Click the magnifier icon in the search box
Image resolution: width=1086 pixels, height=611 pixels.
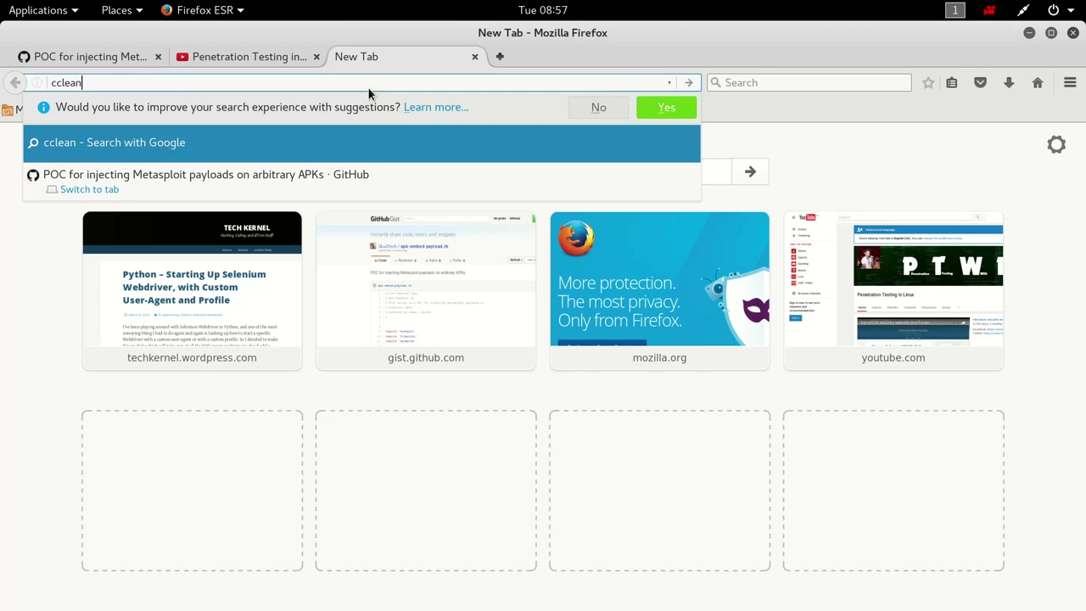715,82
